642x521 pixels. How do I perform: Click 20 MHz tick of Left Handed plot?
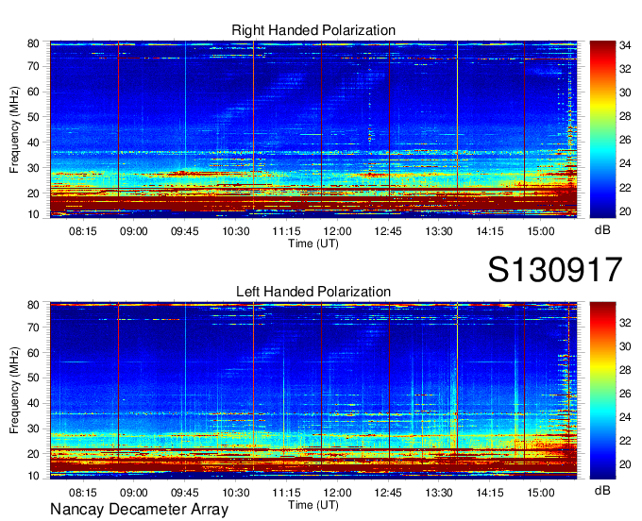click(33, 454)
